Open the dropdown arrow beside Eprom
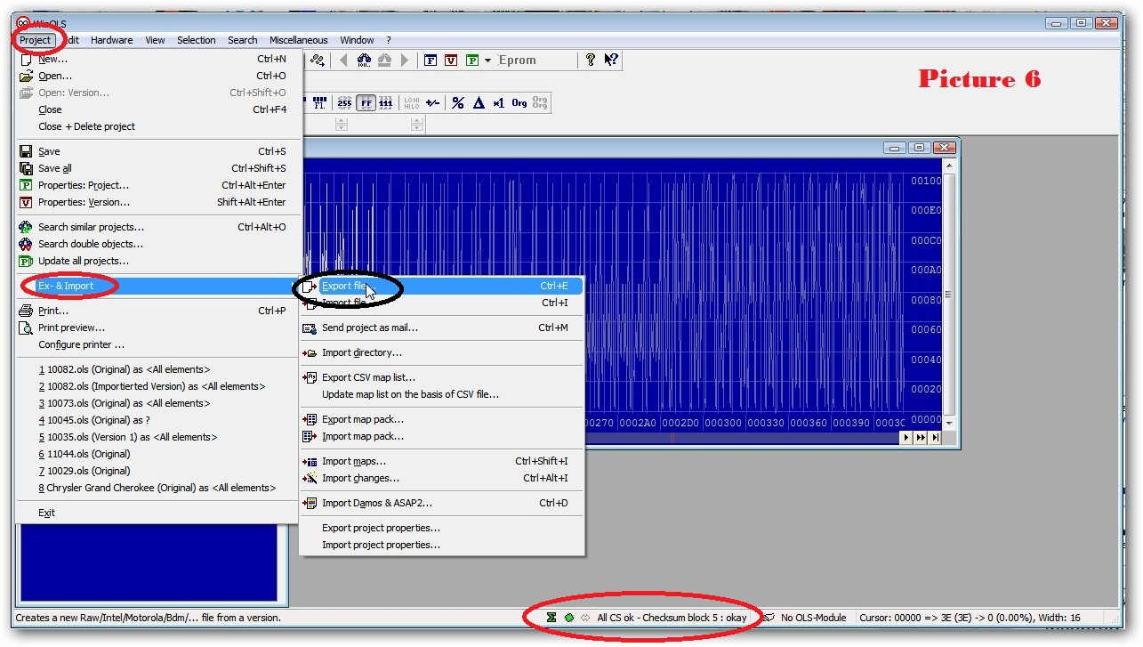 click(x=487, y=61)
